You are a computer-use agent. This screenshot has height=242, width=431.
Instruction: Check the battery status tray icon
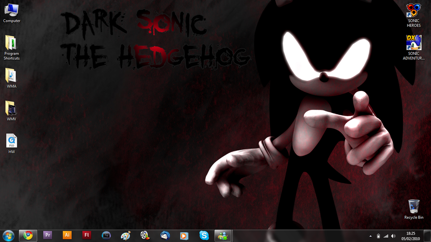378,236
